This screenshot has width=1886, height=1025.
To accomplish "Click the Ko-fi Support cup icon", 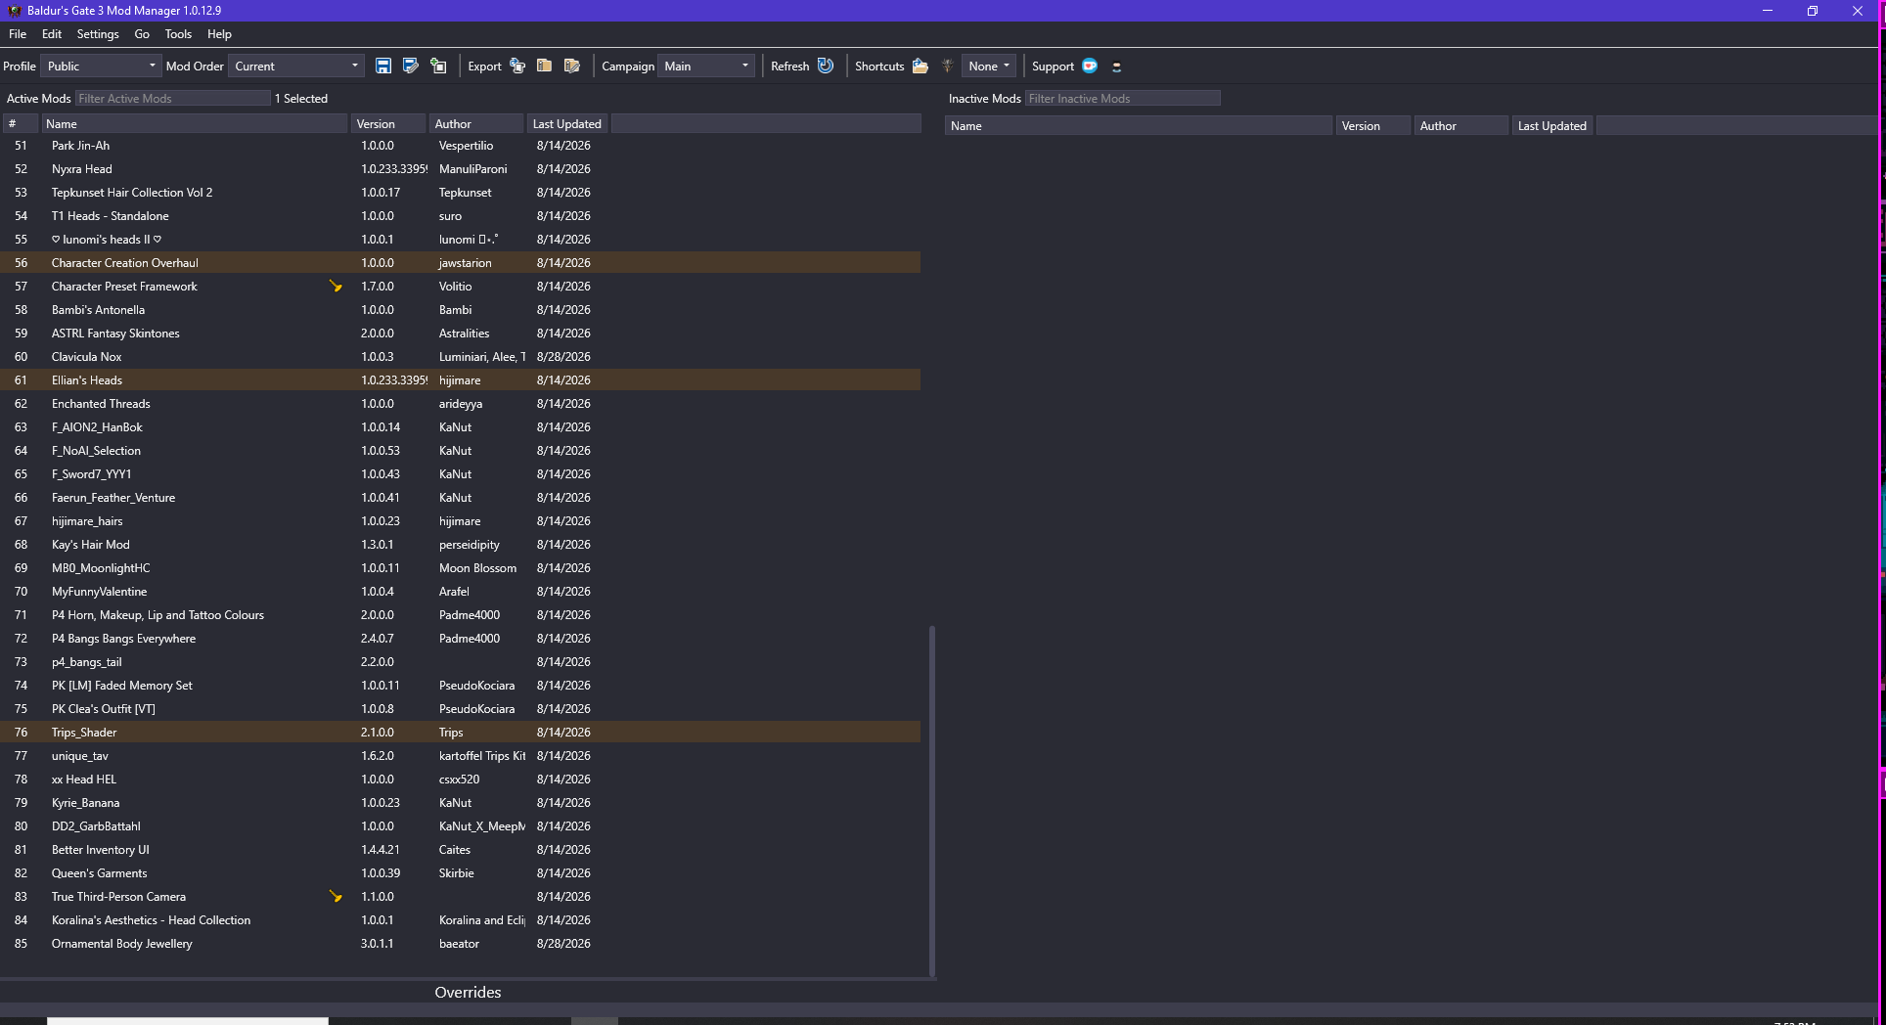I will (x=1090, y=66).
